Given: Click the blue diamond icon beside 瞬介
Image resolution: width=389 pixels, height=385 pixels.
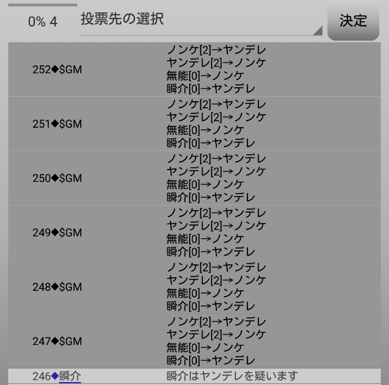Looking at the screenshot, I should (55, 376).
